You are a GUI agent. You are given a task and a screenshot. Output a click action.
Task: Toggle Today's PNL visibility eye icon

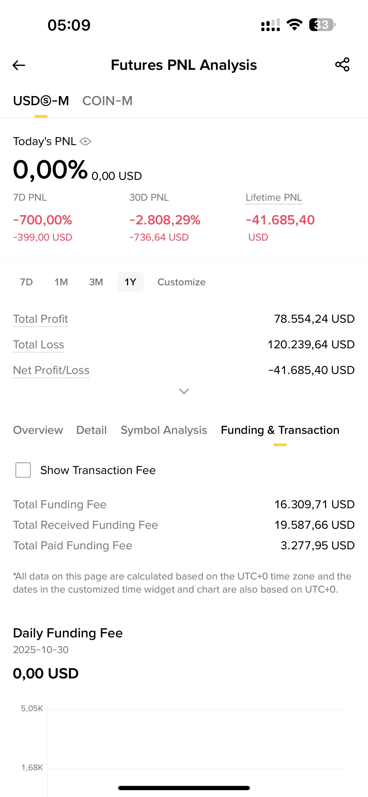click(x=85, y=141)
